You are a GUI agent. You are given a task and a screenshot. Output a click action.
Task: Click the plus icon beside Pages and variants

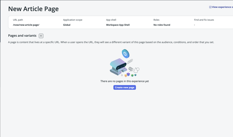coord(41,36)
